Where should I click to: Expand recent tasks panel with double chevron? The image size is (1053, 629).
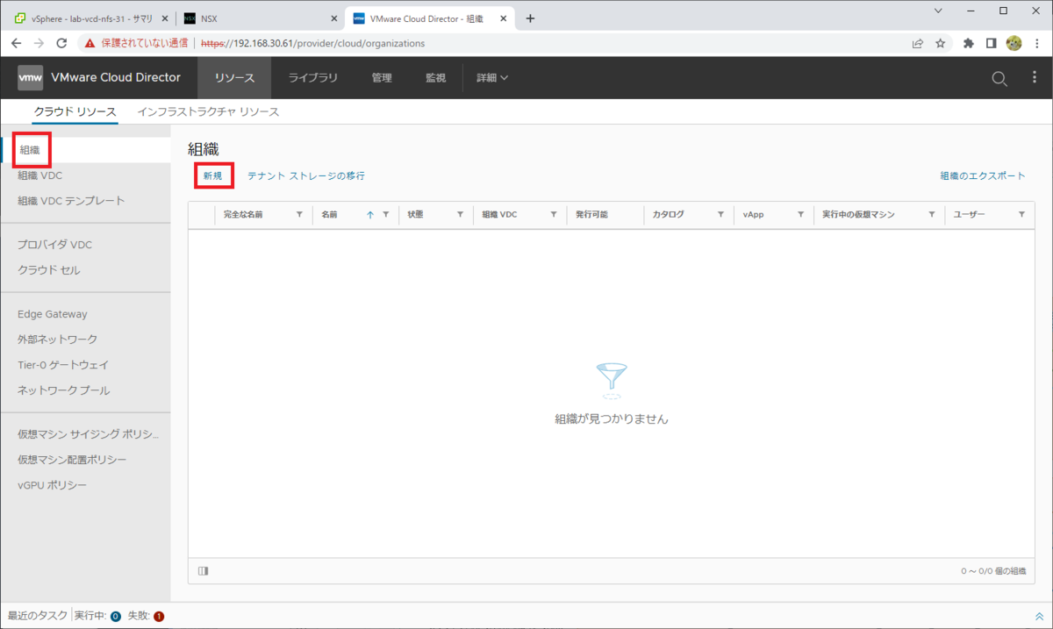click(1040, 617)
